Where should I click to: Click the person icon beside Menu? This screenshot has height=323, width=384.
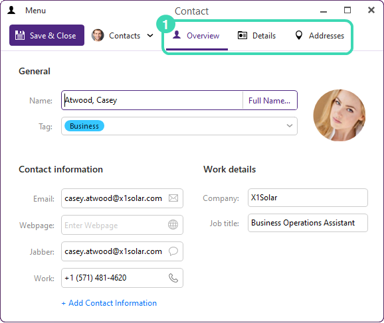click(11, 10)
